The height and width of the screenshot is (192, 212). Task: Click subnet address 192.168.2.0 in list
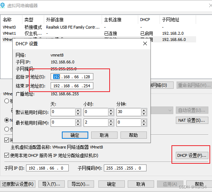tap(173, 33)
